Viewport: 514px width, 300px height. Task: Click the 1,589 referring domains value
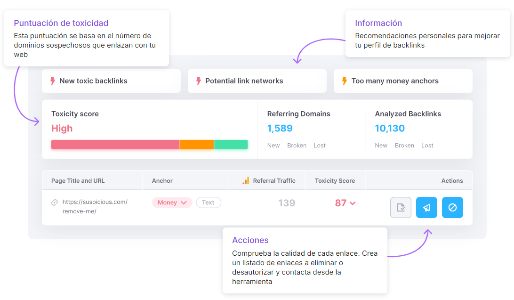pos(280,128)
